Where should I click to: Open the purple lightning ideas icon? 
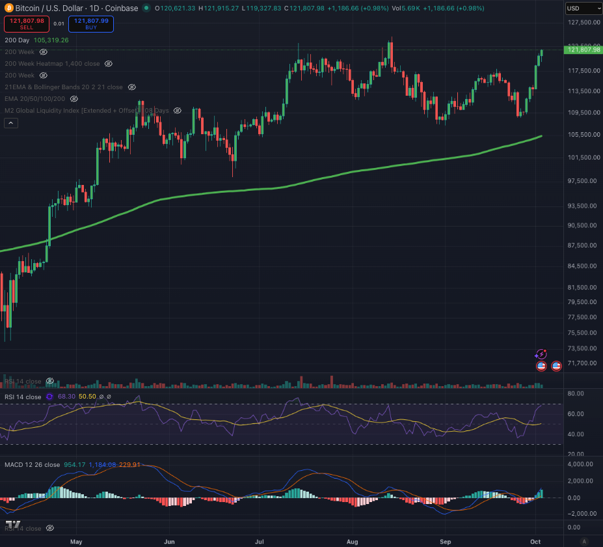pos(541,354)
